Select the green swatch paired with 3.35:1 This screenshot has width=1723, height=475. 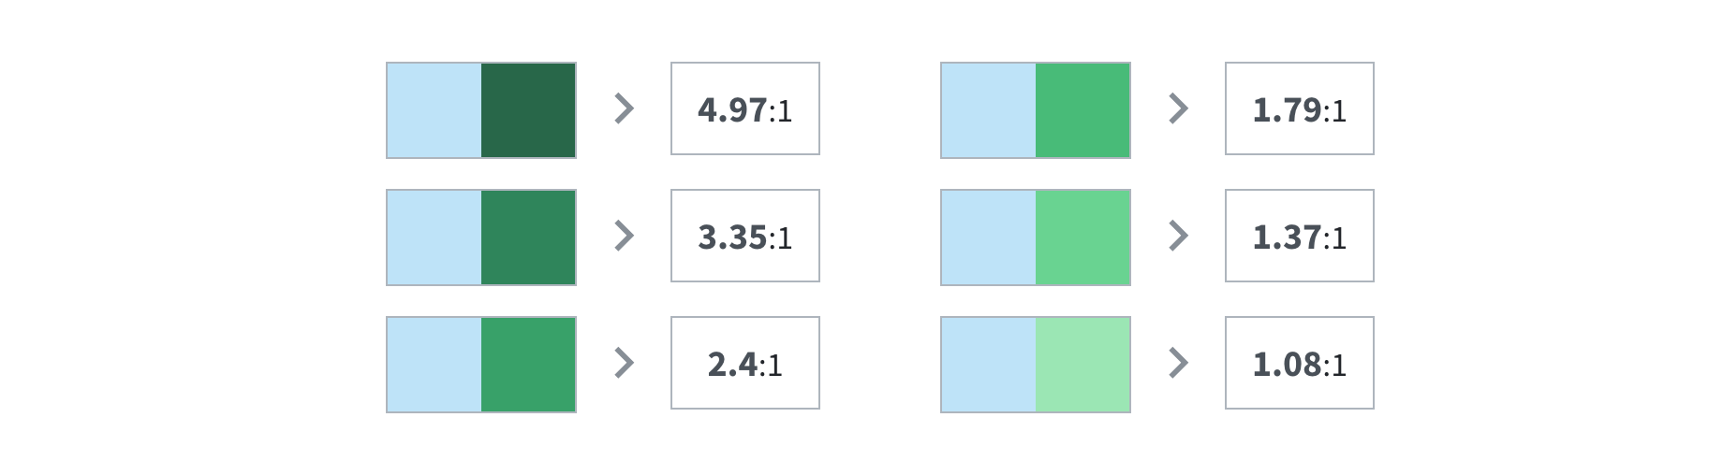(x=528, y=237)
